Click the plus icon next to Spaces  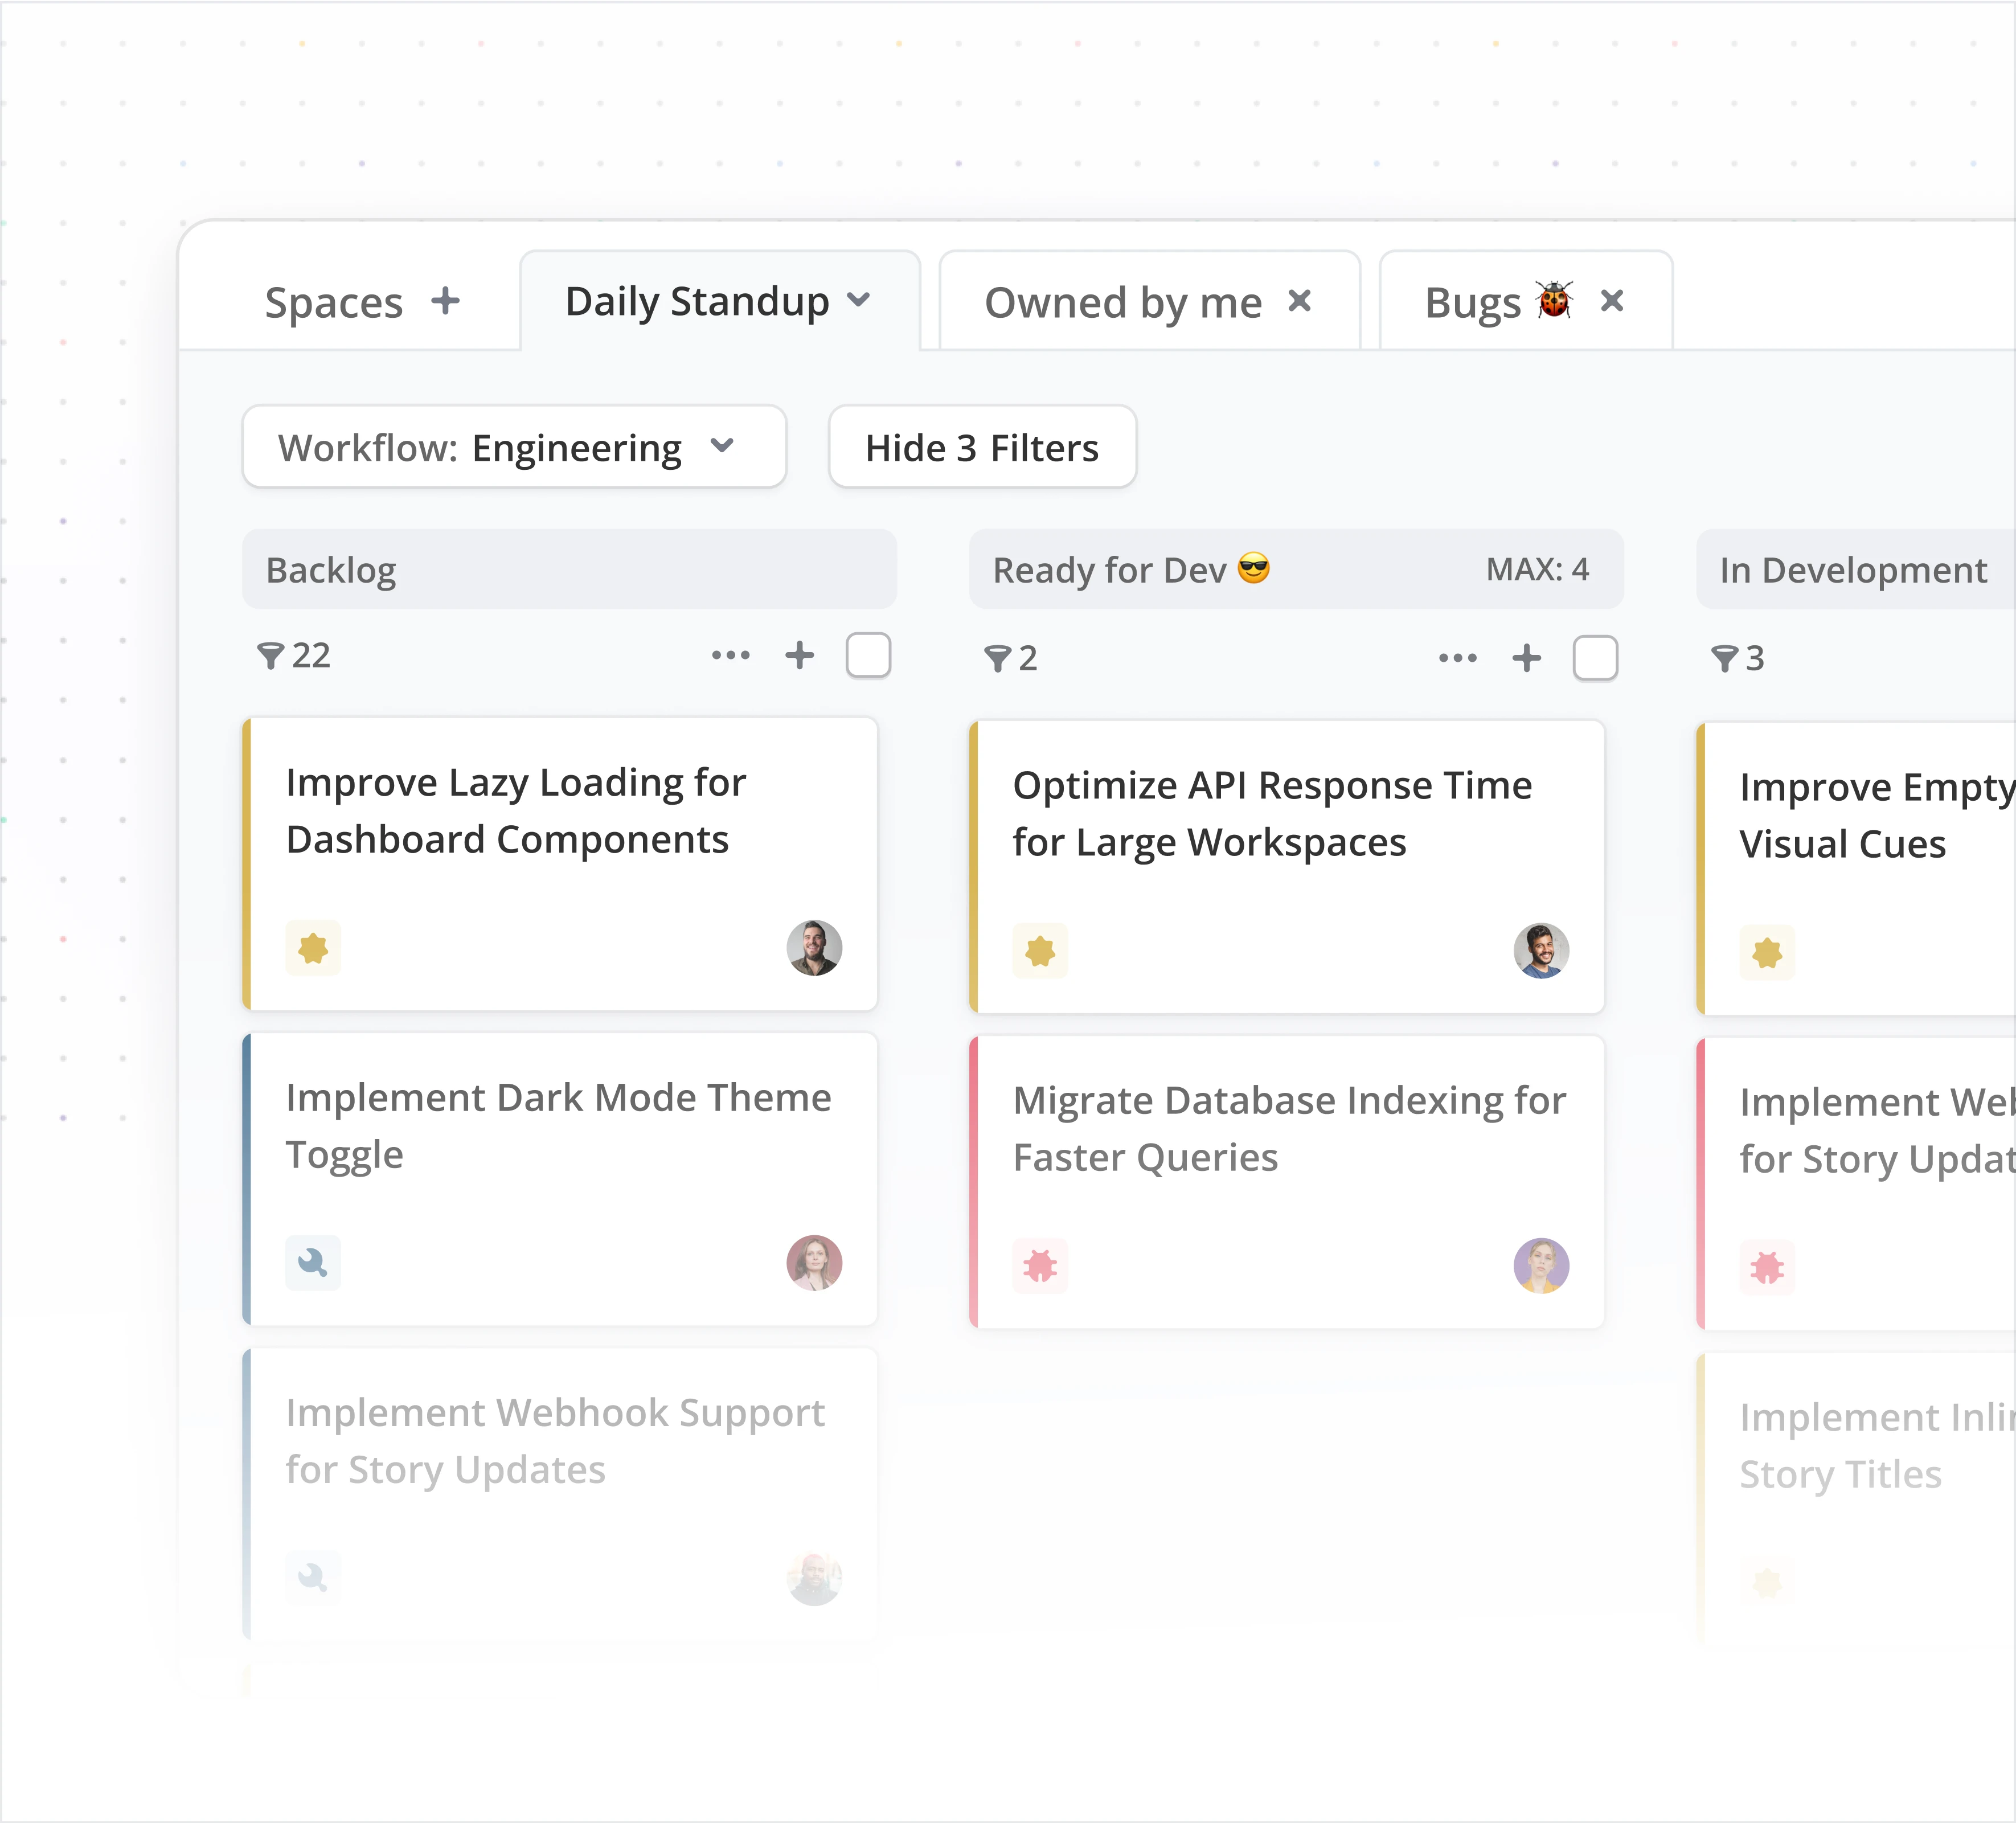[x=446, y=301]
